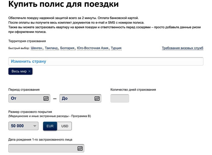Quick-select Турция territory

(x=116, y=48)
